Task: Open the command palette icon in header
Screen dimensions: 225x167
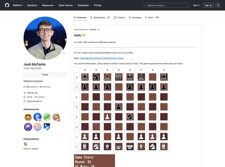Action: (218, 5)
